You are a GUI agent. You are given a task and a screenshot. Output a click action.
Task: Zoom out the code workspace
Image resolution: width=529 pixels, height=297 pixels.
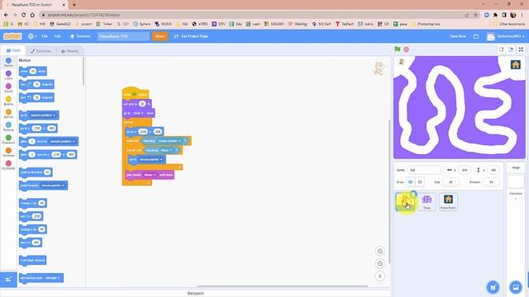(380, 264)
